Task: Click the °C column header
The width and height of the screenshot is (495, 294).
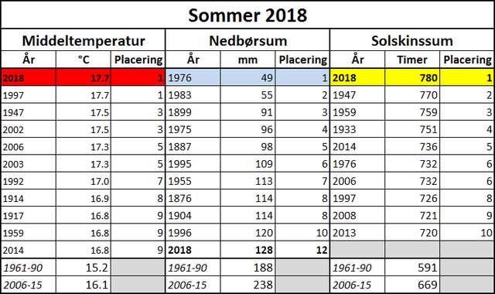Action: 84,60
